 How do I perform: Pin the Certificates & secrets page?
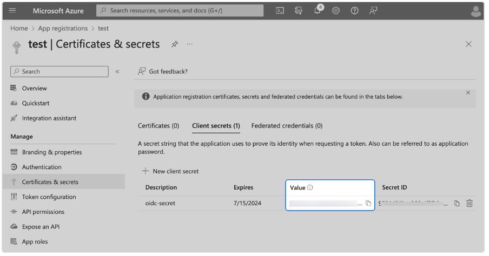tap(175, 44)
